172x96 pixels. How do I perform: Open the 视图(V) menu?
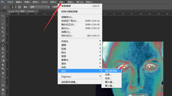[71, 2]
